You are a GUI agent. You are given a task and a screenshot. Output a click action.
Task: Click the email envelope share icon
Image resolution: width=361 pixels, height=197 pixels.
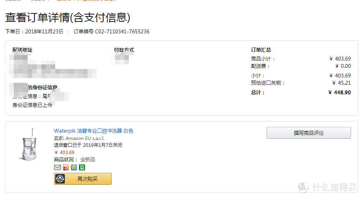(58, 167)
